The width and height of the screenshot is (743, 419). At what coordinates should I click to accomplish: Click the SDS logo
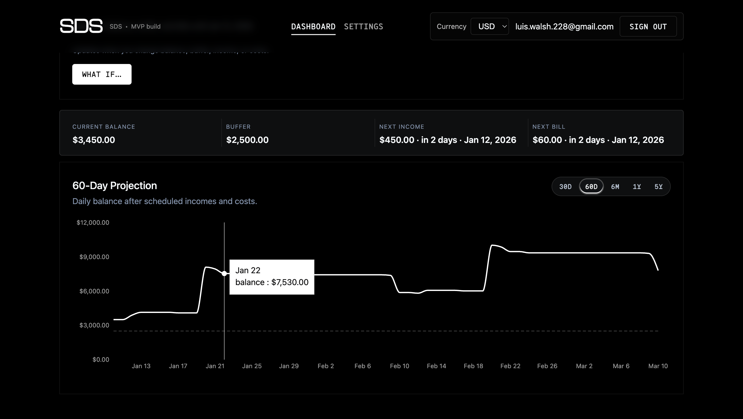(81, 26)
